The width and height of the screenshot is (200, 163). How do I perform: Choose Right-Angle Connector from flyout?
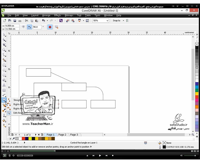15,104
